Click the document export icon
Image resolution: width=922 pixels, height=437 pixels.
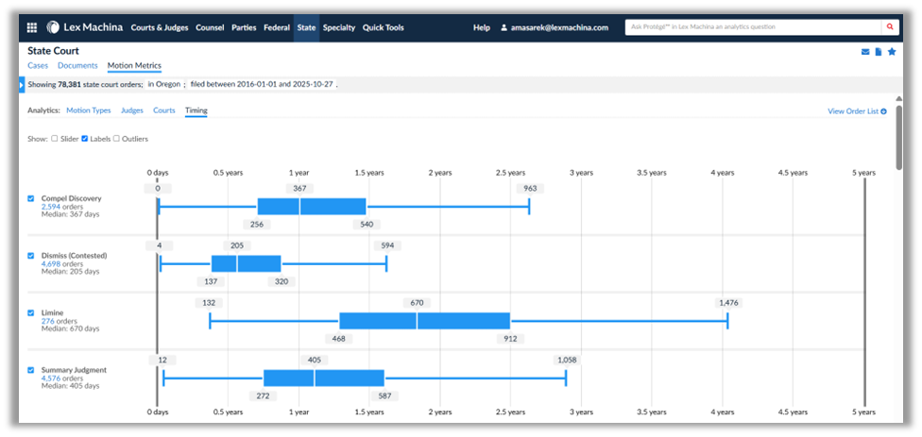coord(878,52)
